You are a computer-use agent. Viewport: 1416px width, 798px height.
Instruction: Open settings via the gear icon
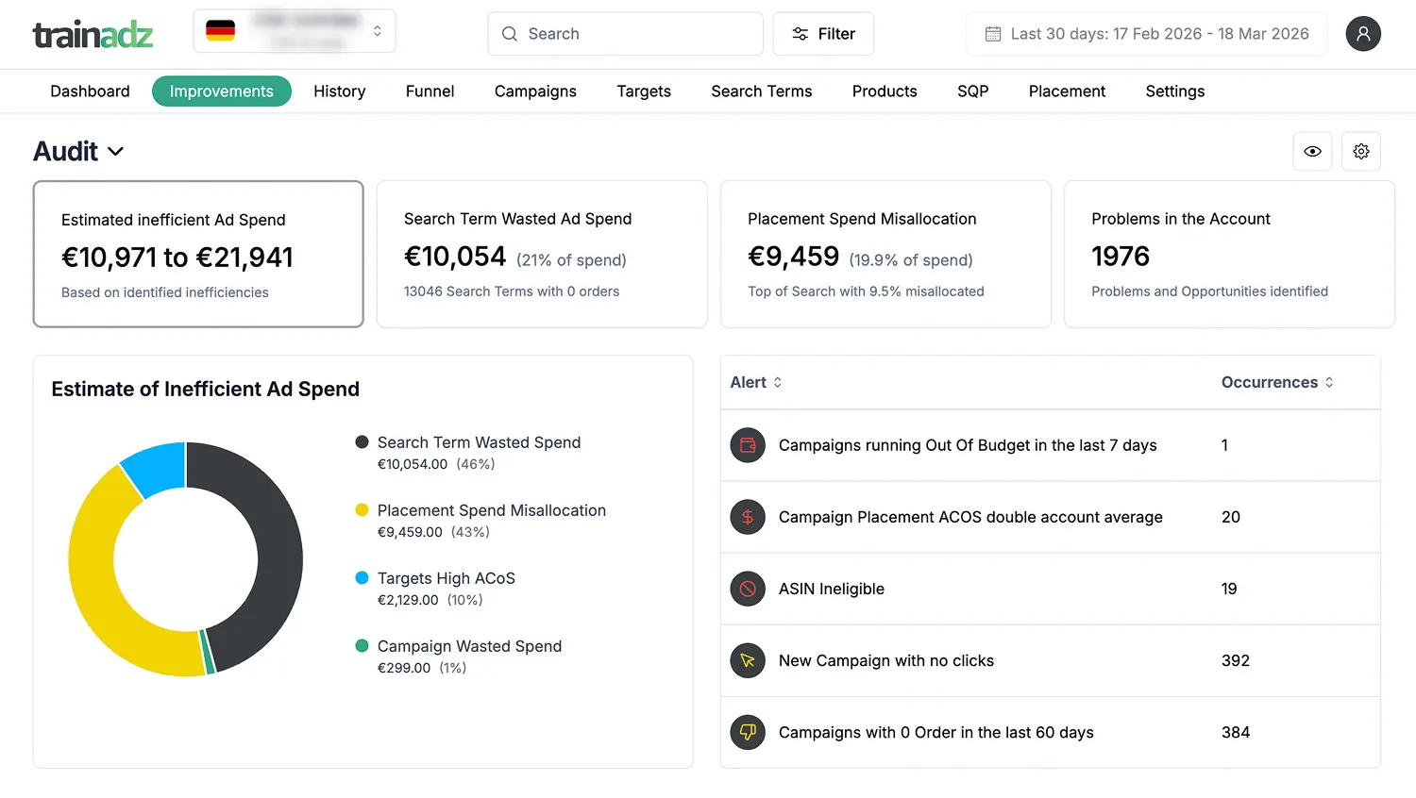[1360, 151]
